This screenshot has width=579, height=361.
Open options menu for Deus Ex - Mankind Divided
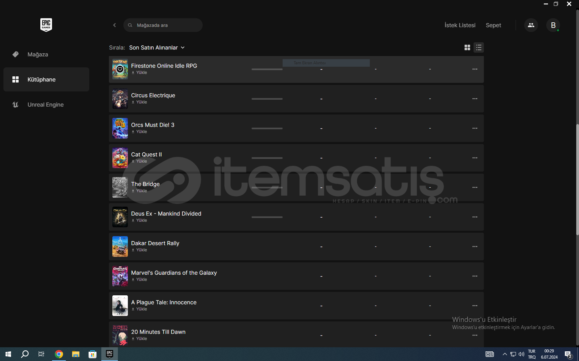(475, 217)
